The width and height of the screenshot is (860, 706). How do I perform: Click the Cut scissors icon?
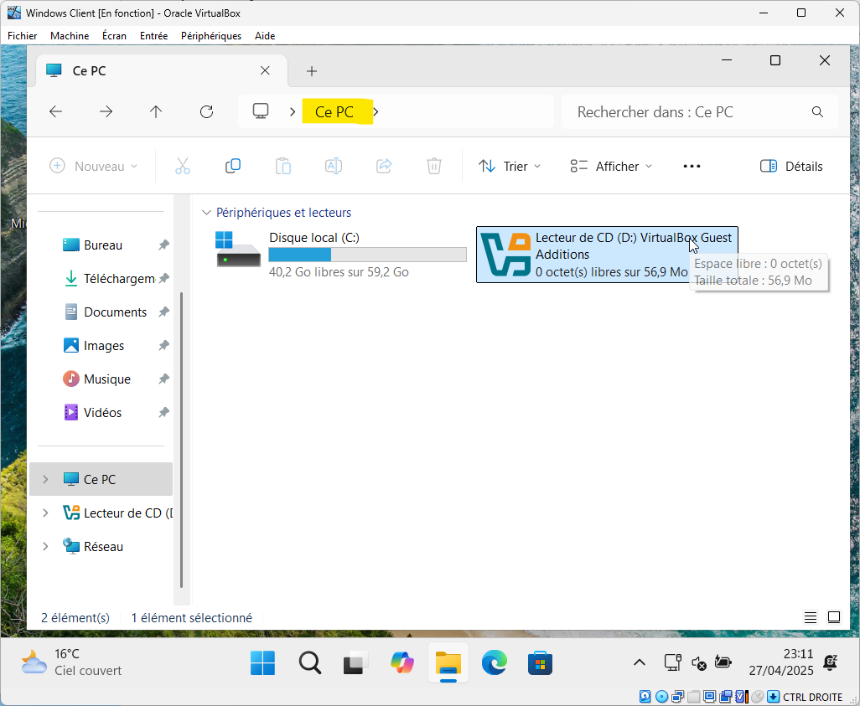coord(183,166)
